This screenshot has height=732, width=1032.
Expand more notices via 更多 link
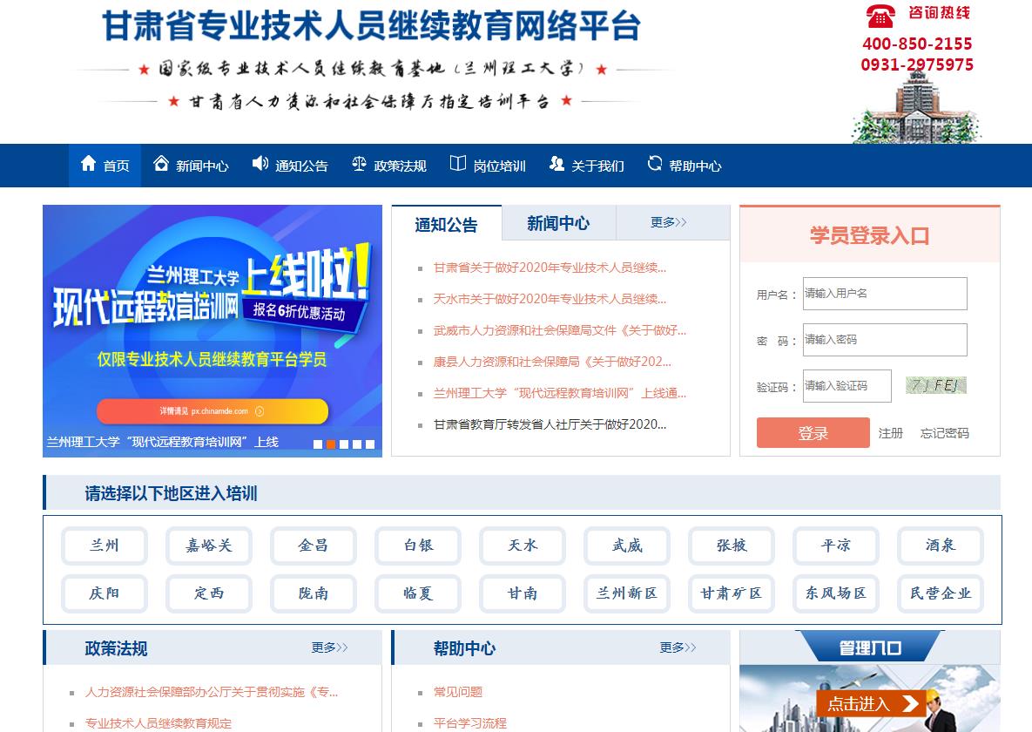tap(668, 223)
